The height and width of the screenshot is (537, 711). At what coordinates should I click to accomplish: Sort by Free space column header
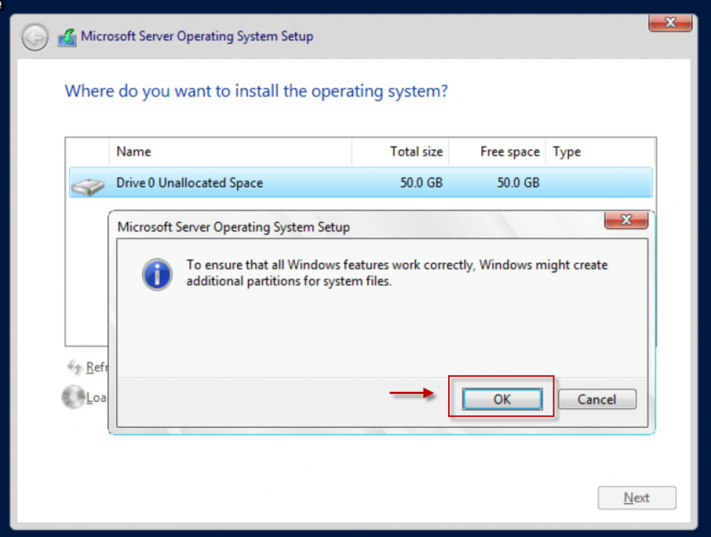(x=497, y=151)
